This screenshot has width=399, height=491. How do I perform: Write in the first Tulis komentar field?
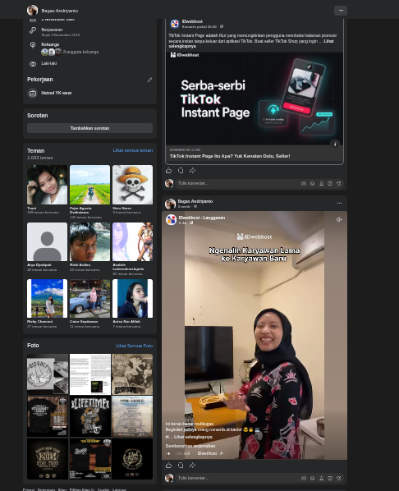[238, 183]
